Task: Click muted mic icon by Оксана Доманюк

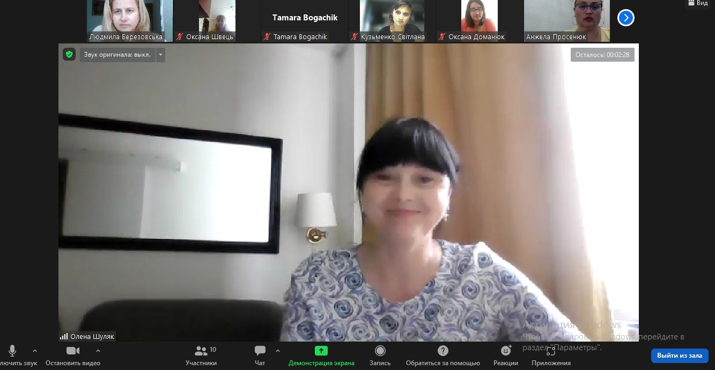Action: pos(442,37)
